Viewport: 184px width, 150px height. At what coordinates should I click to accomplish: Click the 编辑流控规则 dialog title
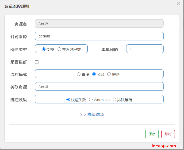[17, 6]
